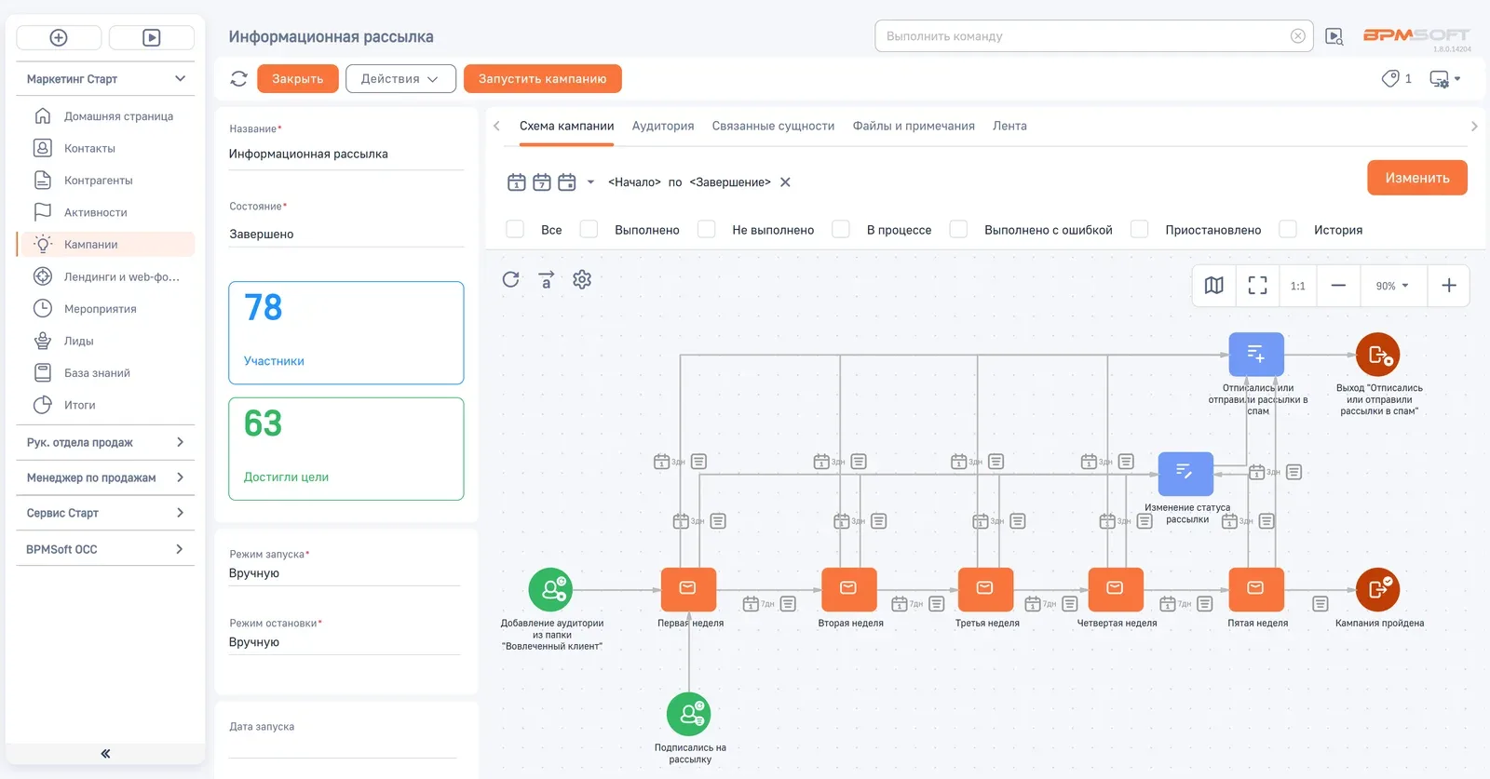Screen dimensions: 1490x779
Task: Zoom in the diagram with plus
Action: (x=1449, y=286)
